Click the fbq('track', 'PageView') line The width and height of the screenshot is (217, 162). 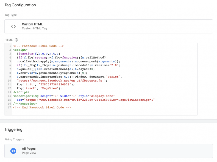39,88
